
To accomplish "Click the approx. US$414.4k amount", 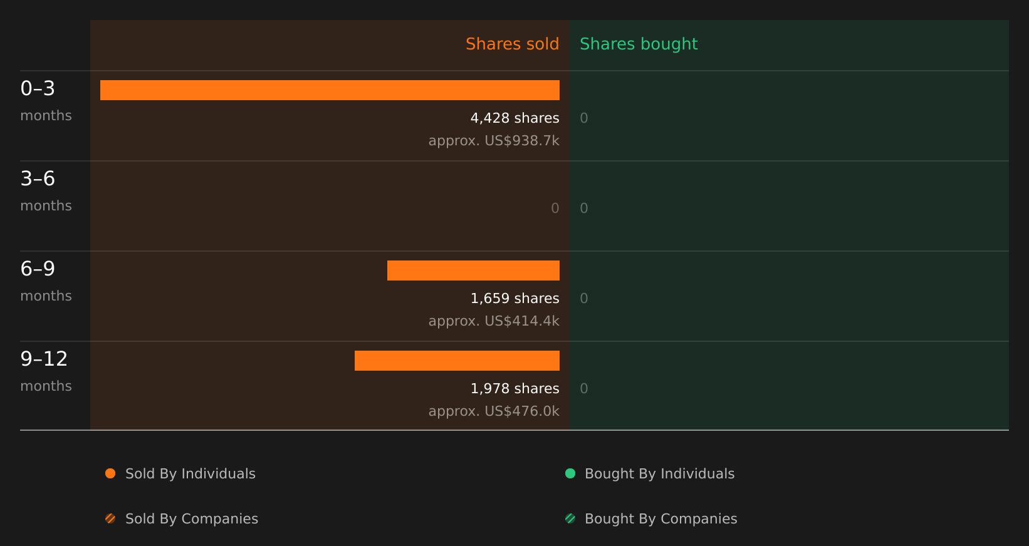I will point(494,321).
